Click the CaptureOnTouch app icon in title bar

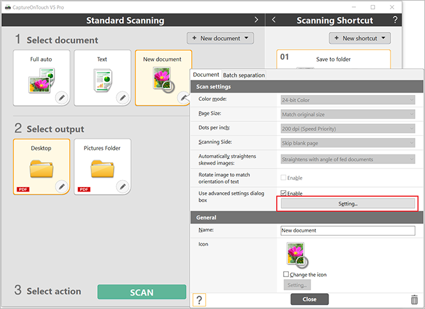tap(8, 7)
